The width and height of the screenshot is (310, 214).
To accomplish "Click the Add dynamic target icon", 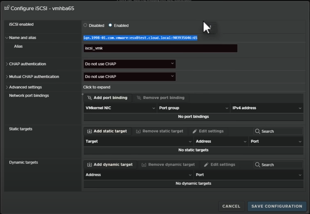I will coord(90,165).
